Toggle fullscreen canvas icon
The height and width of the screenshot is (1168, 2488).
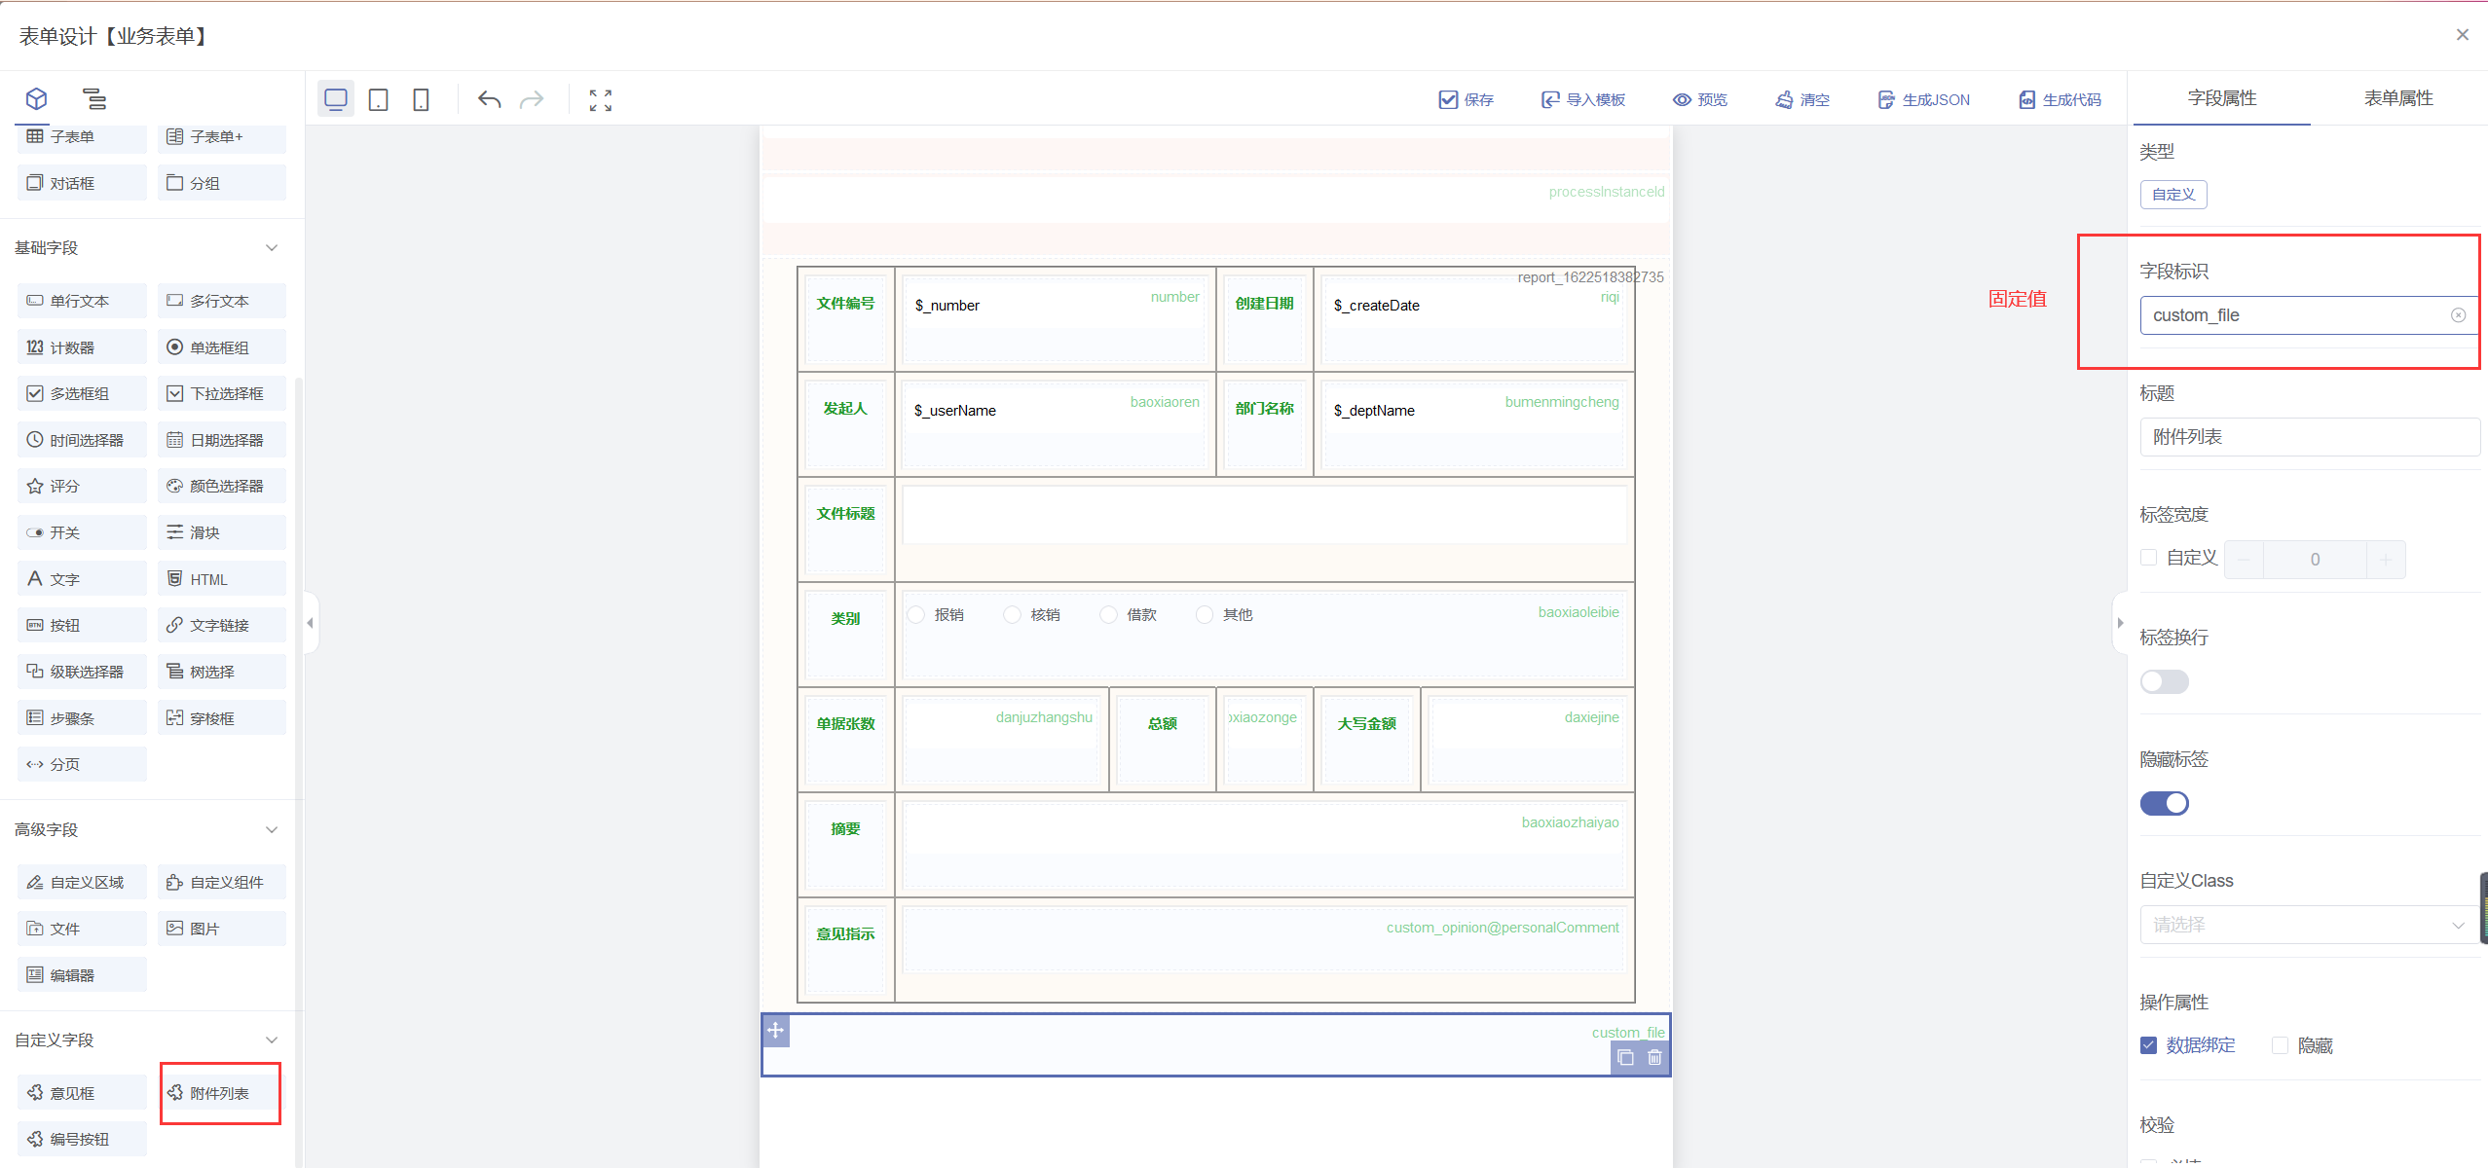(601, 99)
